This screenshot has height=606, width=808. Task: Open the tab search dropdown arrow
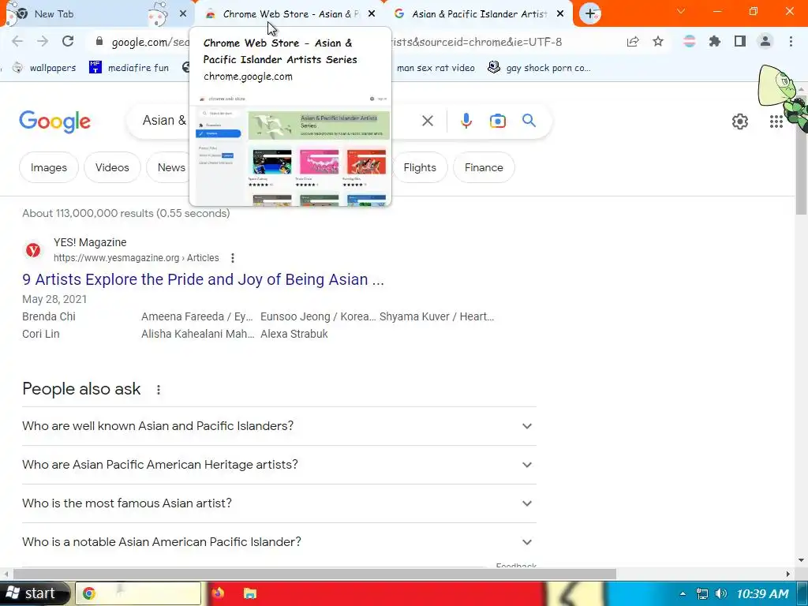(681, 11)
